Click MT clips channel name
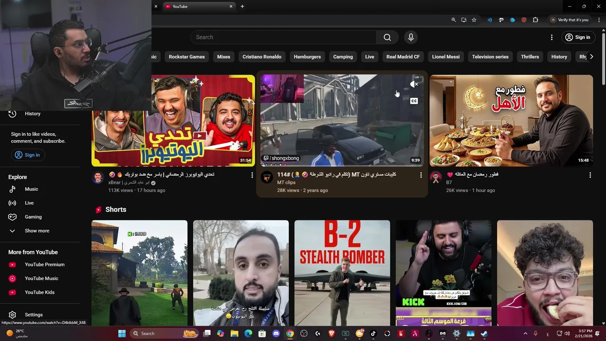The image size is (606, 341). (x=286, y=182)
